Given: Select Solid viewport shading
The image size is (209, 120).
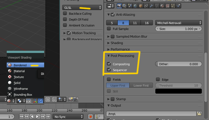Looking at the screenshot, I should point(26,83).
